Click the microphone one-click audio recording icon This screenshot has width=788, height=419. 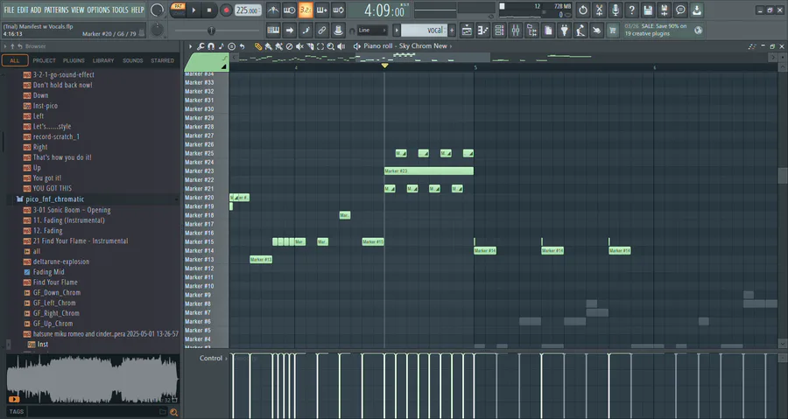pyautogui.click(x=616, y=10)
